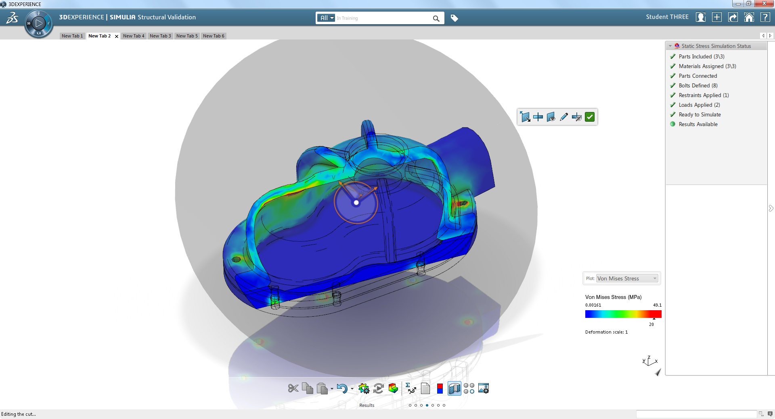This screenshot has height=419, width=775.
Task: Confirm the cut with green checkmark
Action: point(590,117)
